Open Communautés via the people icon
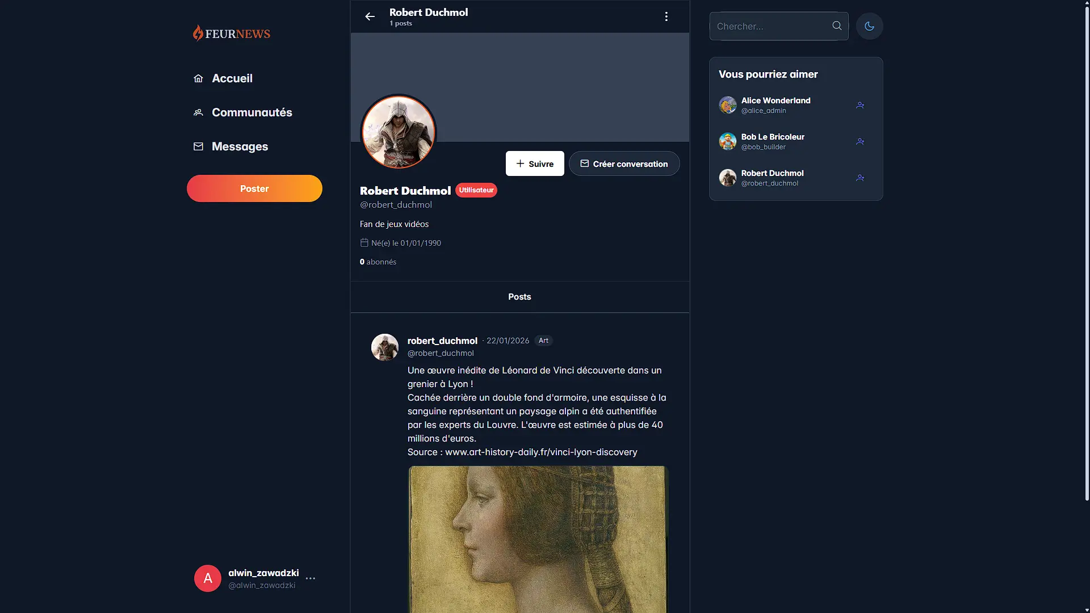This screenshot has height=613, width=1090. pos(198,112)
